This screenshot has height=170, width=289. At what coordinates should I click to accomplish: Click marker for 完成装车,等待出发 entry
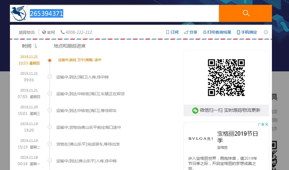50,144
